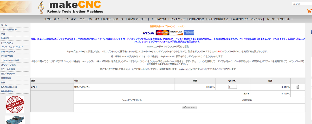Open the レーザースクロール menu item
The width and height of the screenshot is (312, 124).
click(x=278, y=19)
